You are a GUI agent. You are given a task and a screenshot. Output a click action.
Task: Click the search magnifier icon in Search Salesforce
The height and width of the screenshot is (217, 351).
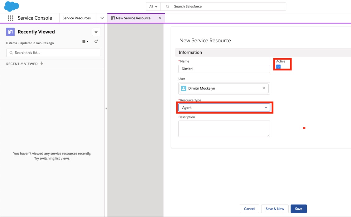tap(167, 7)
